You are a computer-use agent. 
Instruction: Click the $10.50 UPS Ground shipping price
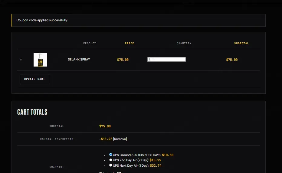coord(168,155)
